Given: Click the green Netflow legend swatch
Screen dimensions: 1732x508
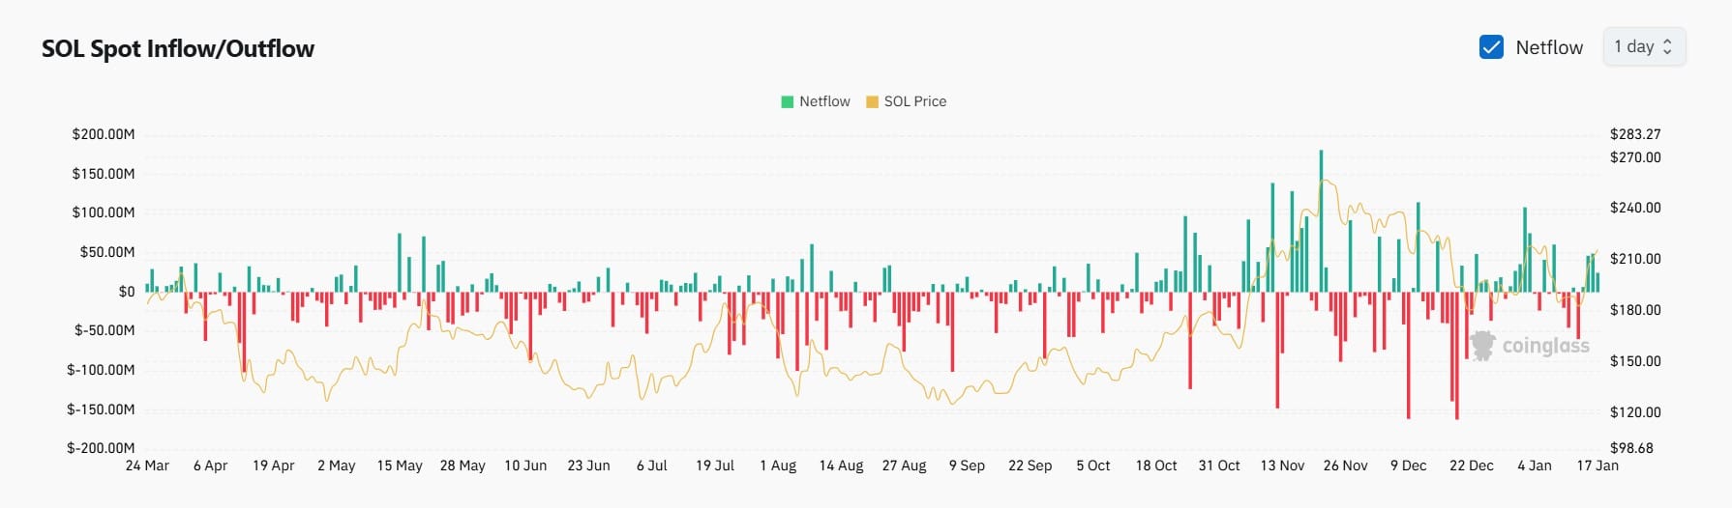Looking at the screenshot, I should [x=788, y=101].
